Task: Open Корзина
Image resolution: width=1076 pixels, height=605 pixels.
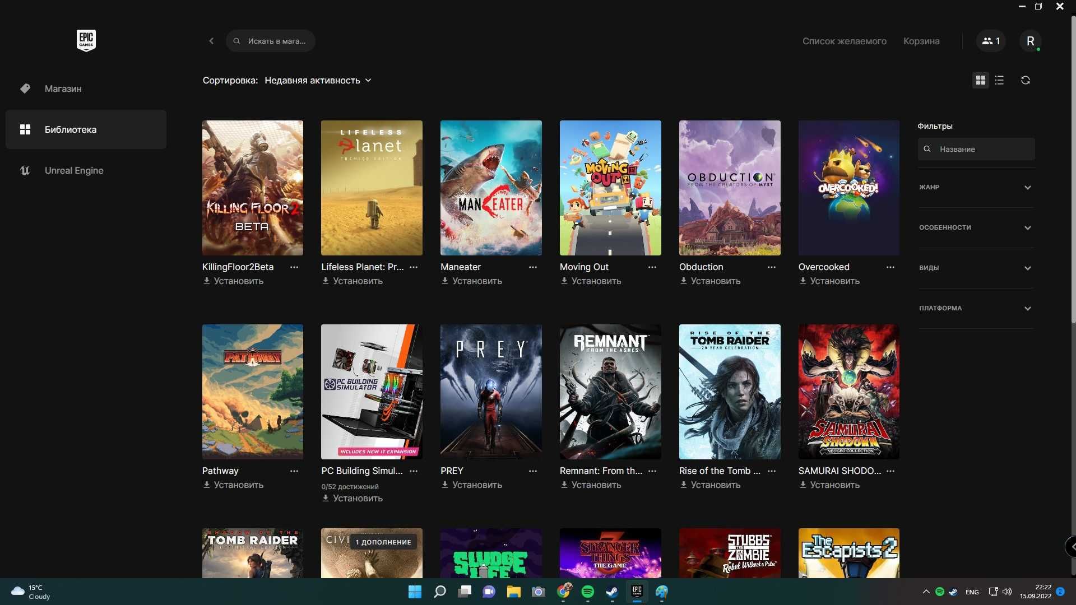Action: [x=921, y=41]
